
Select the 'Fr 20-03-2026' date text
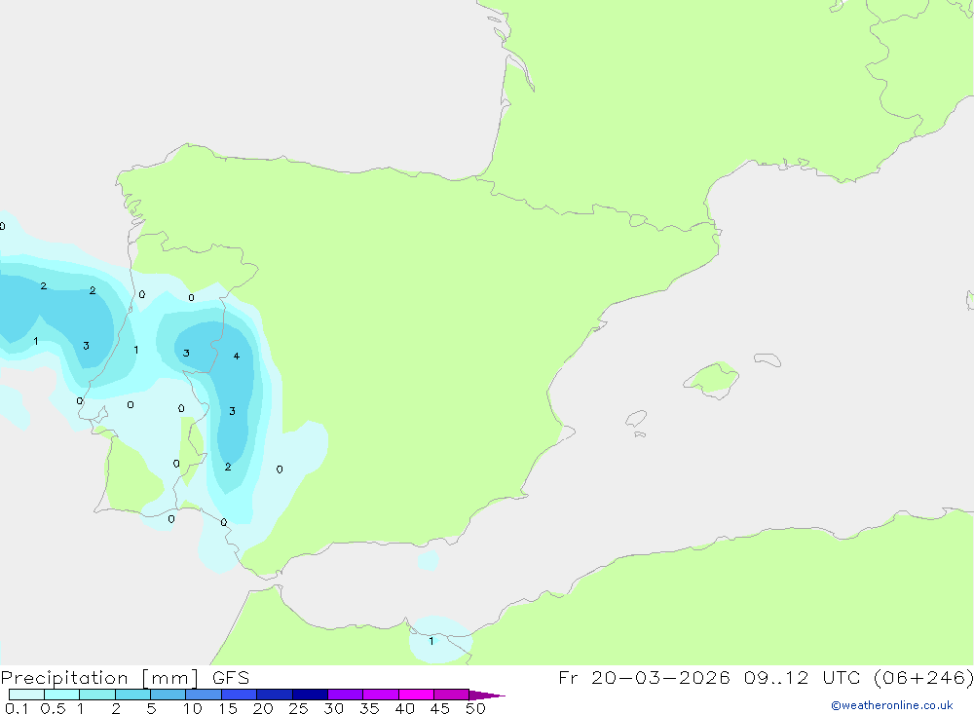pos(644,678)
